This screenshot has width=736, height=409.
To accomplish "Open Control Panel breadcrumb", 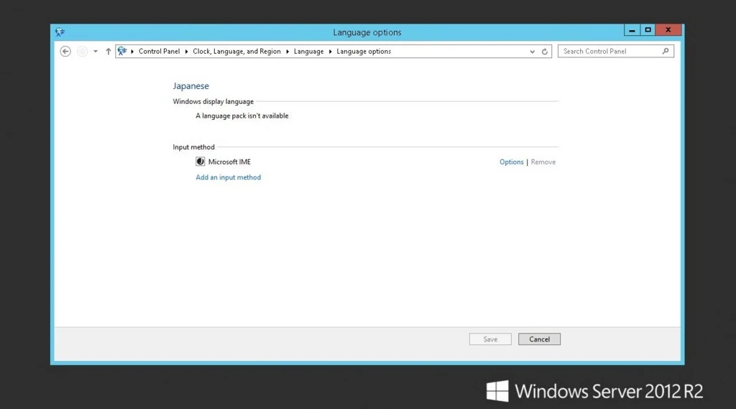I will pos(159,51).
